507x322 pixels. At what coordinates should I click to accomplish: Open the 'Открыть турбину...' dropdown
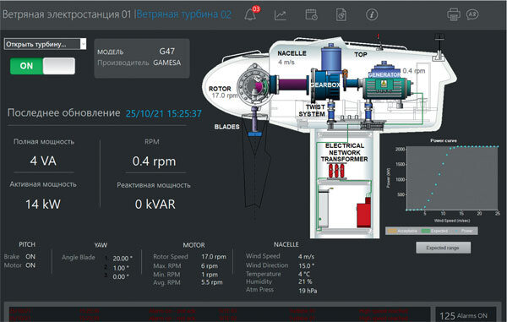click(x=46, y=44)
